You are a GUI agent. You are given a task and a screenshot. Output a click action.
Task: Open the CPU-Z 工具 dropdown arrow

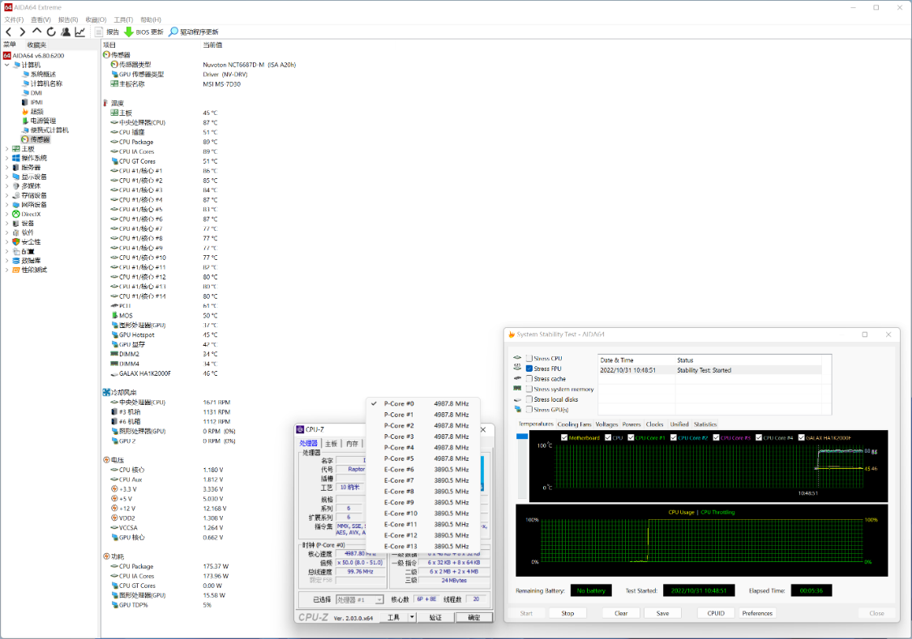[x=413, y=617]
